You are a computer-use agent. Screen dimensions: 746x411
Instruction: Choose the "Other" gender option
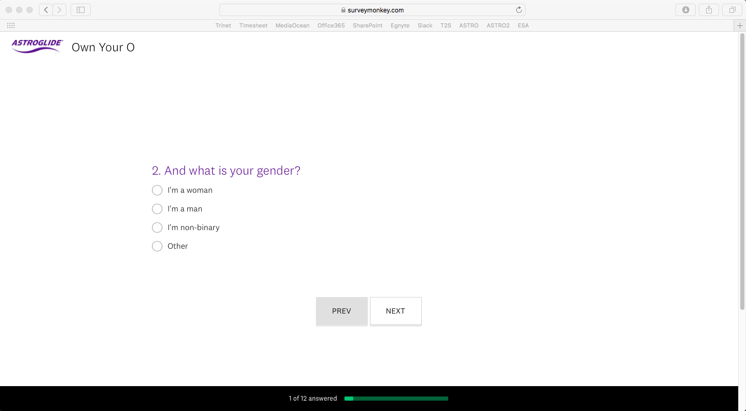tap(157, 246)
